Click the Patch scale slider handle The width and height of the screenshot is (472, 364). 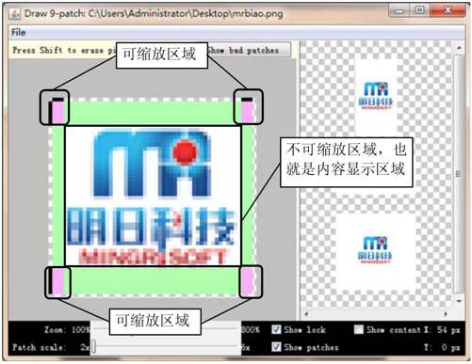pos(93,347)
